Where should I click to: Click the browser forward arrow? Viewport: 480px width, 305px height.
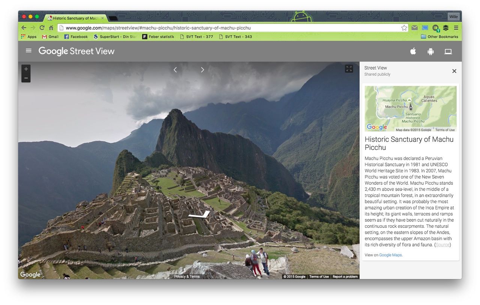tap(33, 28)
